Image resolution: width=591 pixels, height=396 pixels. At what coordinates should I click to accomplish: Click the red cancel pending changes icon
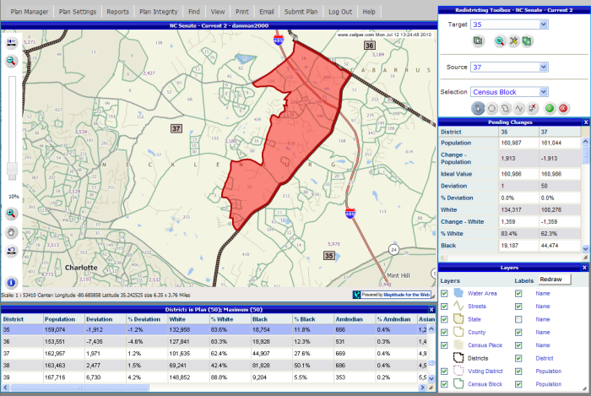[563, 108]
